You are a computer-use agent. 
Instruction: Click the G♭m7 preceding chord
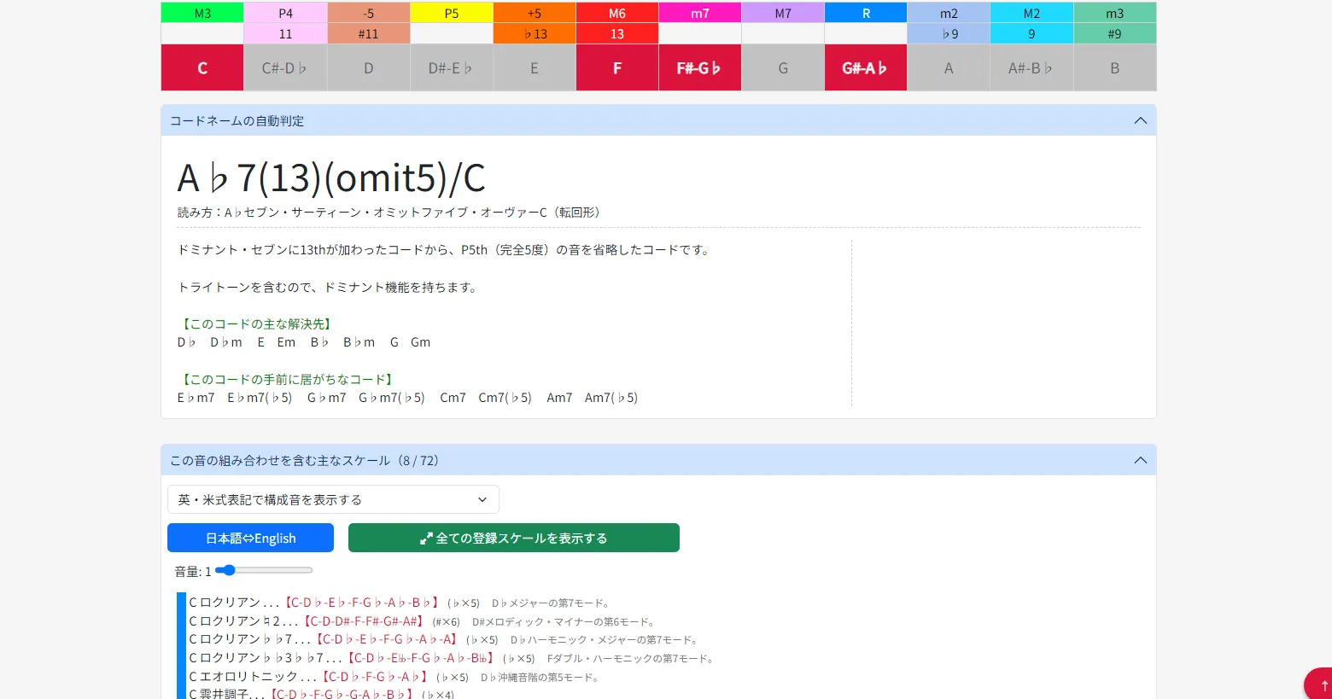327,397
